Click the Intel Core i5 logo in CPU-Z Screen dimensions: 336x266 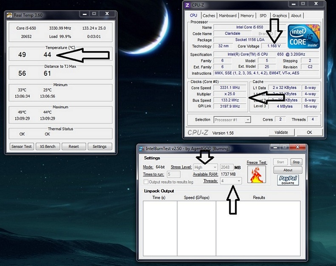[x=304, y=37]
